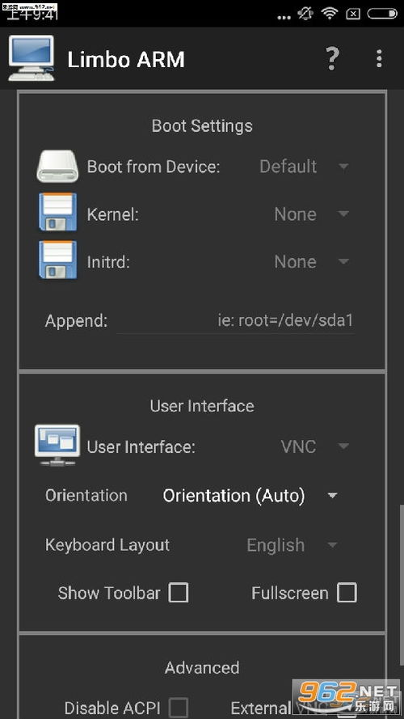Focus the Append kernel parameters field
The image size is (404, 719).
[x=235, y=320]
